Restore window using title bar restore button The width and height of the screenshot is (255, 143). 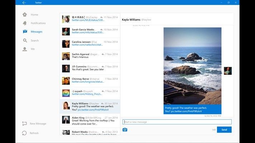pos(228,3)
